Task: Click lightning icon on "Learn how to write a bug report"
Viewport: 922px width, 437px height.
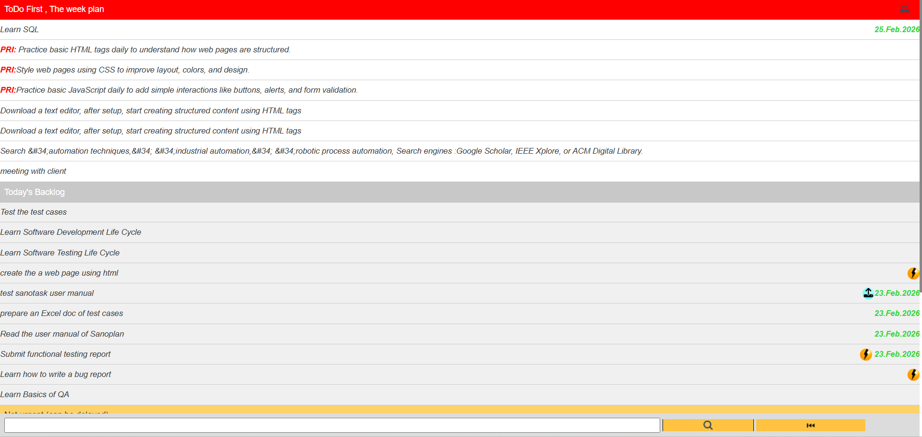Action: coord(913,375)
